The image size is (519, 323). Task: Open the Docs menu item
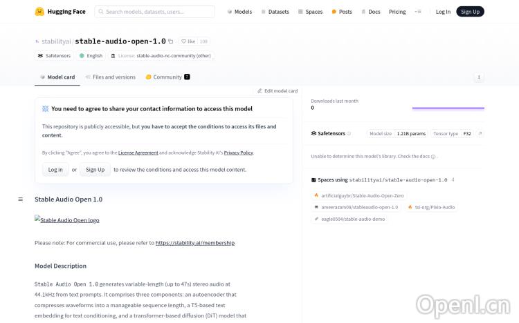point(371,12)
